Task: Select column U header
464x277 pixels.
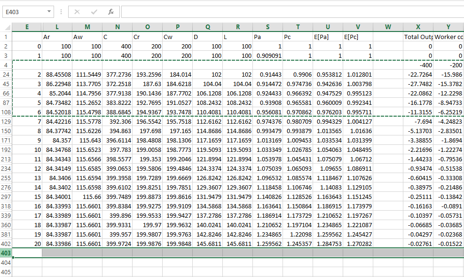Action: point(328,27)
